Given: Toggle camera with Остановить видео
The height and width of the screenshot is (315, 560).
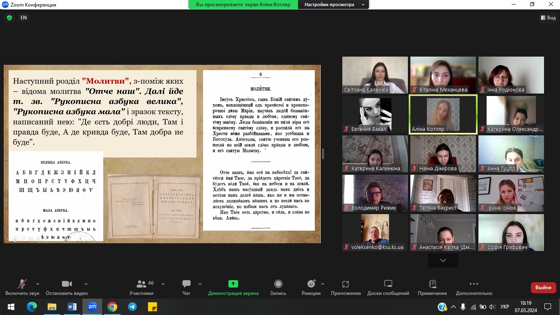Looking at the screenshot, I should (66, 284).
